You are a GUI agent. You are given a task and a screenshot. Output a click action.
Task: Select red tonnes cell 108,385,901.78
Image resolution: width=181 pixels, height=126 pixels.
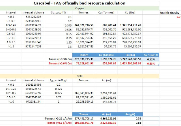pos(84,123)
